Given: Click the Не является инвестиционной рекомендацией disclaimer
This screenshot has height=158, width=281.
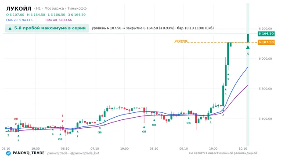Looking at the screenshot, I should [x=223, y=153].
